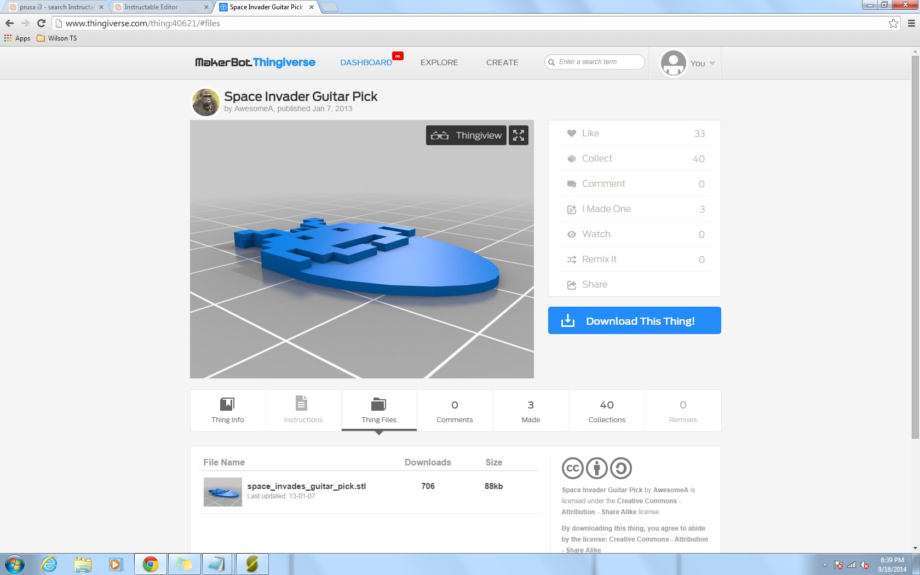Close the Space Invader Guitar Pick tab
The height and width of the screenshot is (575, 920).
tap(312, 7)
